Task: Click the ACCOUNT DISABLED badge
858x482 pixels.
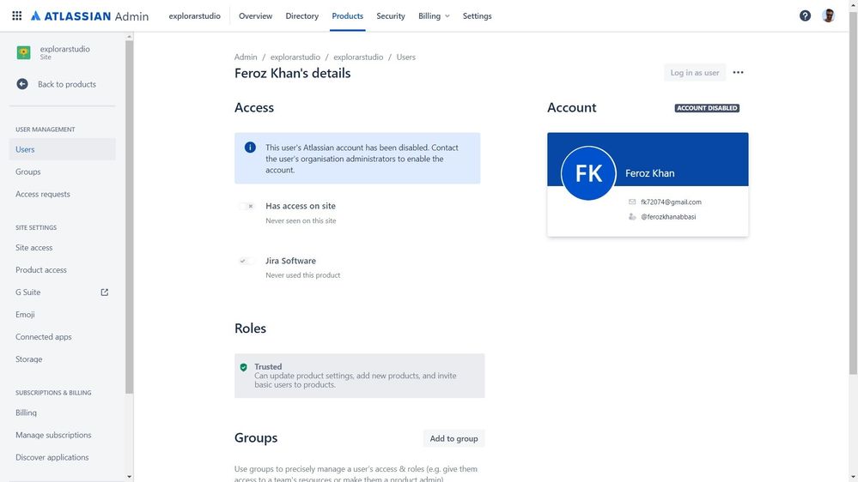Action: pyautogui.click(x=707, y=108)
